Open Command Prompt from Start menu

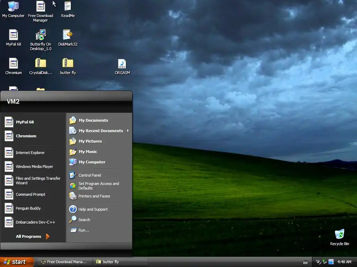pos(33,194)
